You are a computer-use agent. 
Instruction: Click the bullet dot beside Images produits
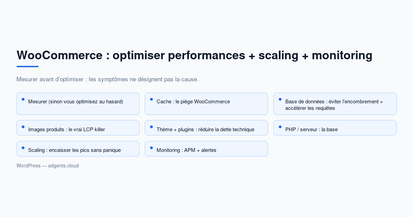(x=23, y=127)
